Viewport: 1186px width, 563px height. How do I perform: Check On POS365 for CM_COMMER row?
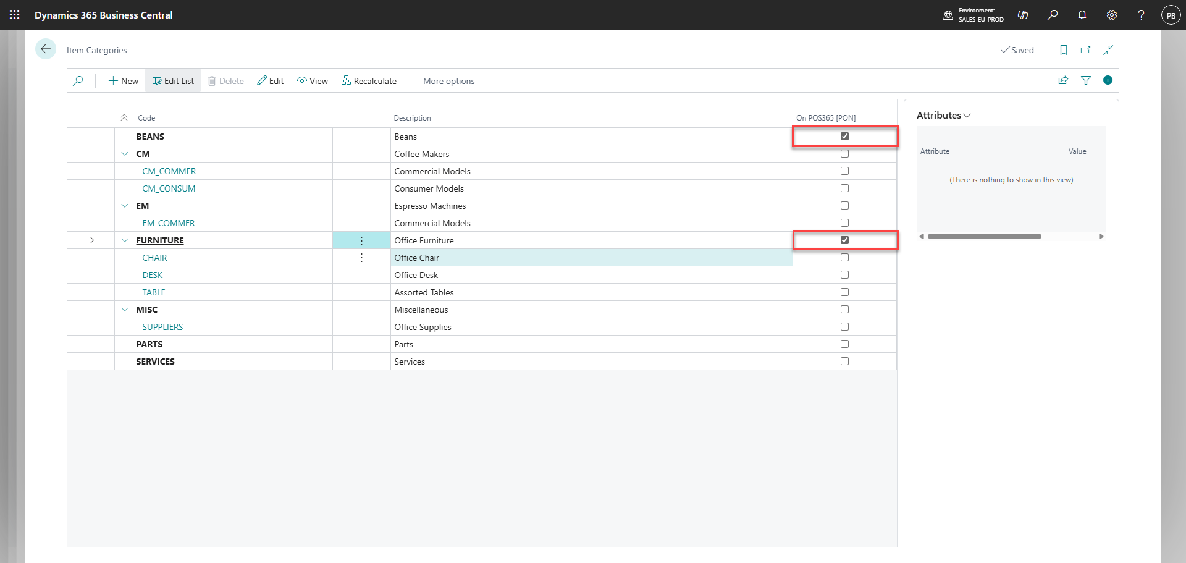click(x=844, y=171)
